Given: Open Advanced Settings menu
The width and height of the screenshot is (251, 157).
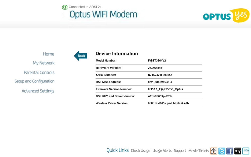Looking at the screenshot, I should tap(38, 91).
